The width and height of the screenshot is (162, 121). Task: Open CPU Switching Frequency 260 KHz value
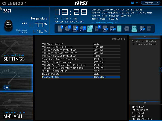point(99,62)
